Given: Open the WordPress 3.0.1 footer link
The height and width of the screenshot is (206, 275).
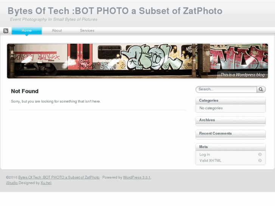Looking at the screenshot, I should 137,177.
